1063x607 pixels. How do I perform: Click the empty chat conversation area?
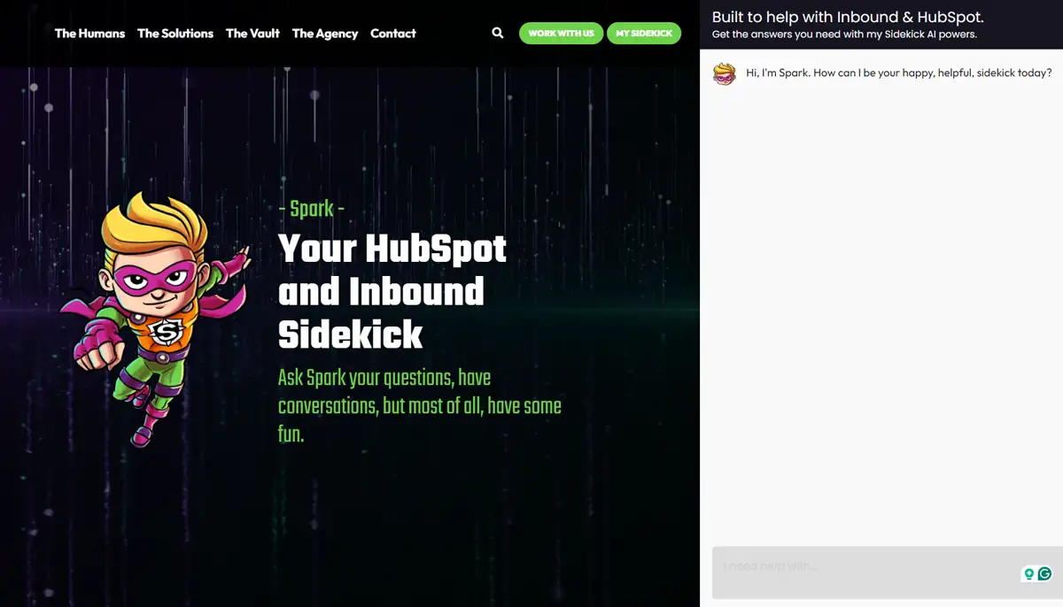pyautogui.click(x=881, y=310)
